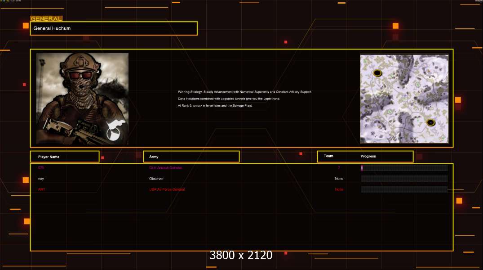Click the loading progress bar for player 025
This screenshot has width=483, height=270.
404,168
